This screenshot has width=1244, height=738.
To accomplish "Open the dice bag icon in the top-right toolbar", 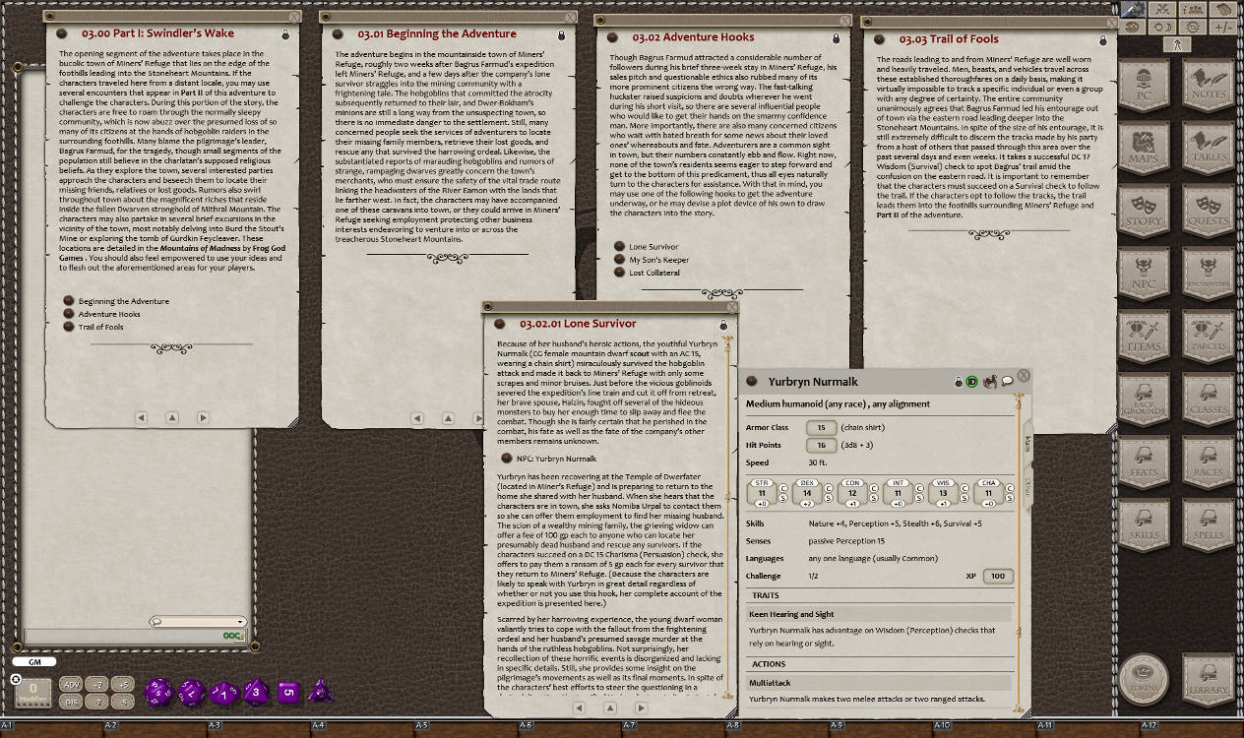I will point(1134,28).
